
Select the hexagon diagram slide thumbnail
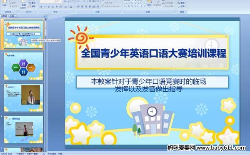click(23, 66)
